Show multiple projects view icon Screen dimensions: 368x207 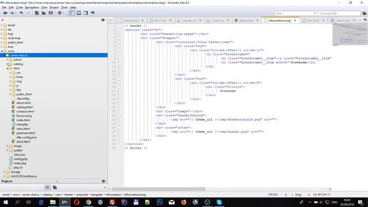click(x=55, y=187)
